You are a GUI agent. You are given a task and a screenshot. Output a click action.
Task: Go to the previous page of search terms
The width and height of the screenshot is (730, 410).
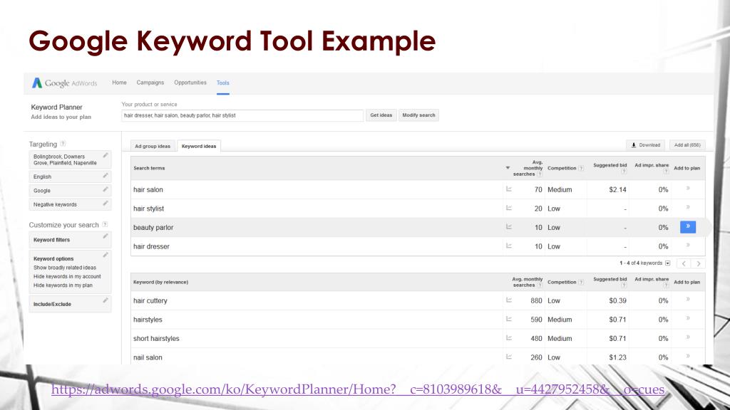(684, 263)
